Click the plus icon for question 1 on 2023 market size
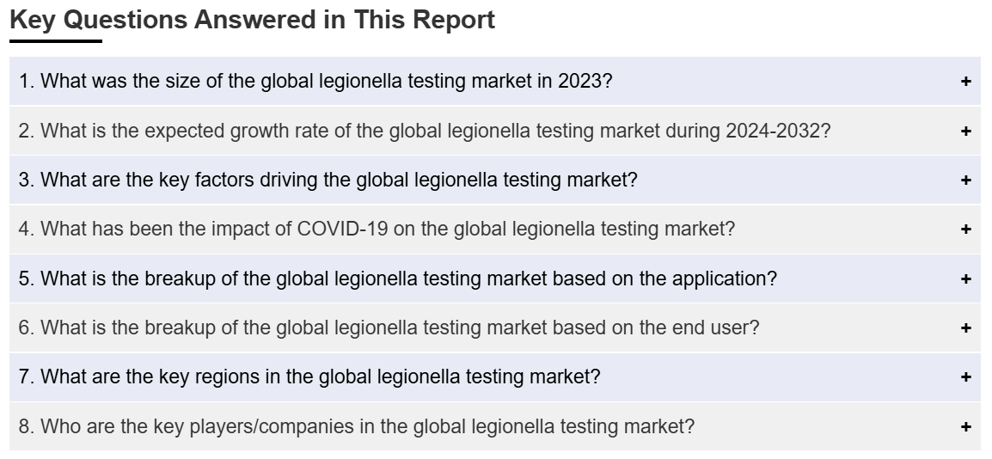This screenshot has height=459, width=992. (x=965, y=82)
